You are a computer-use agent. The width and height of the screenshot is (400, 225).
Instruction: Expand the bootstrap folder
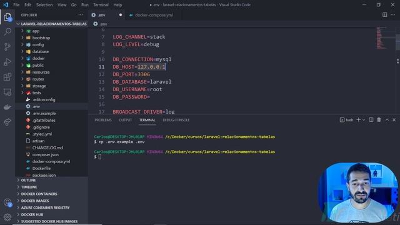tap(52, 37)
